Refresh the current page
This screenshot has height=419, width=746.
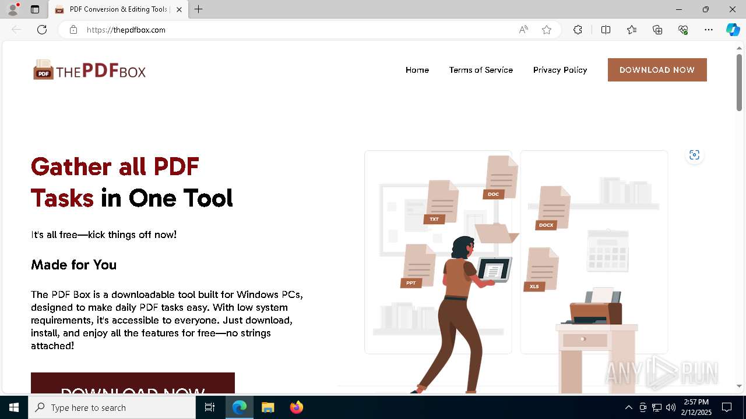point(42,30)
